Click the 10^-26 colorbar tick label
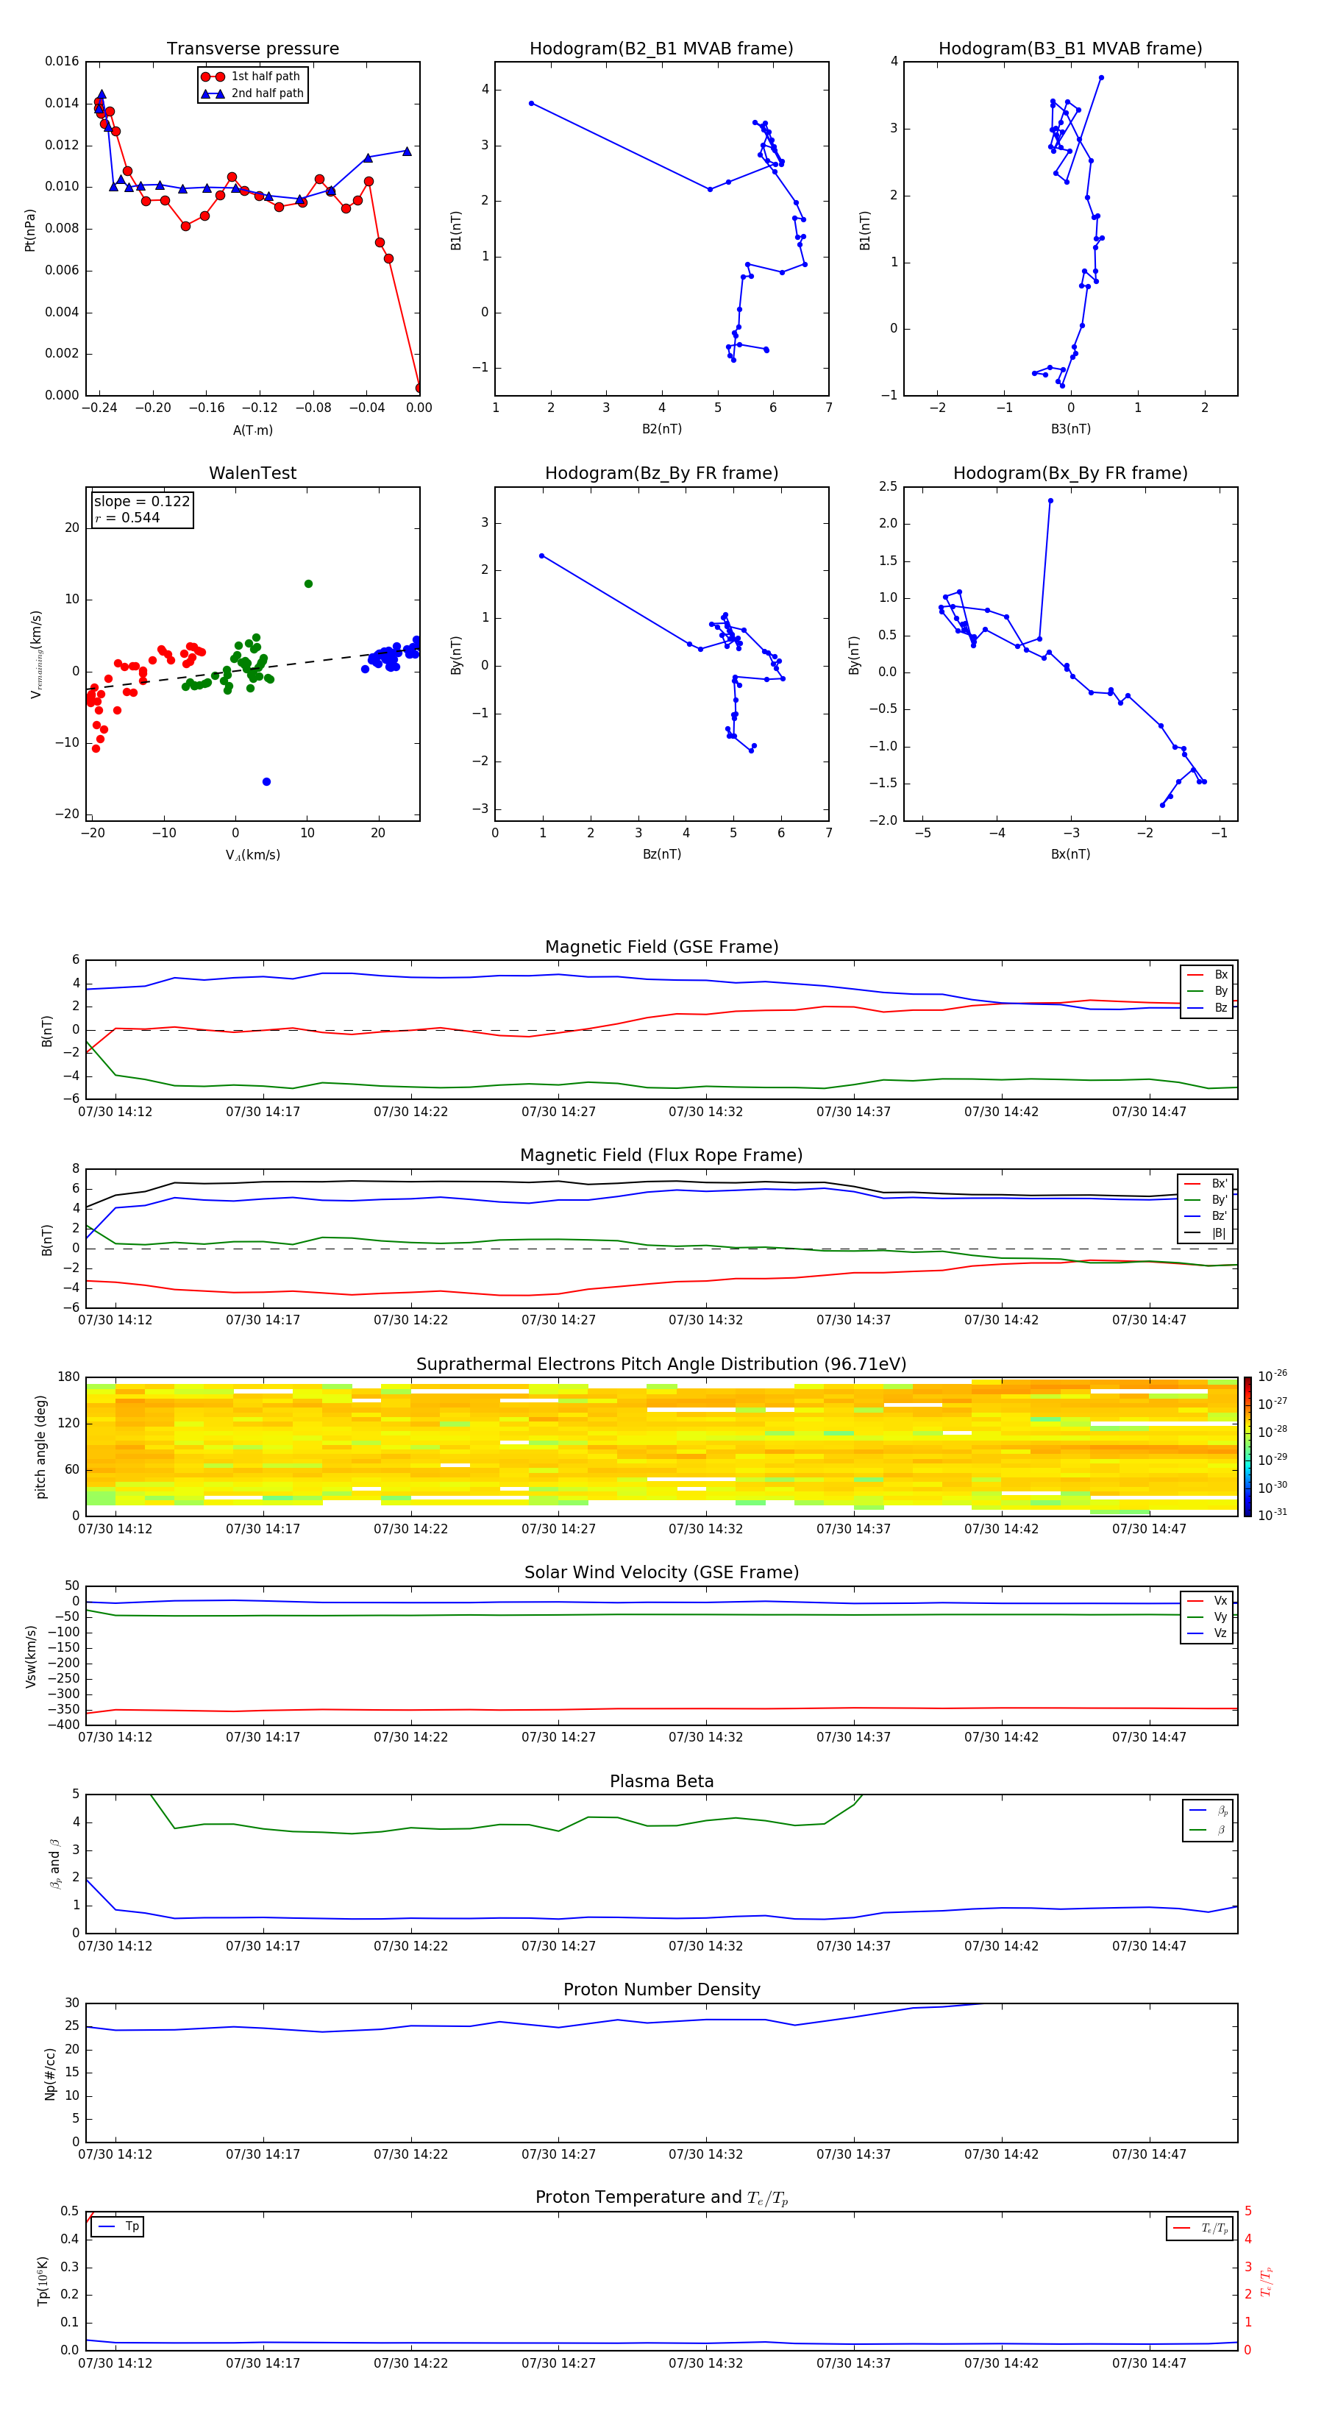The image size is (1324, 2428). pos(1273,1376)
